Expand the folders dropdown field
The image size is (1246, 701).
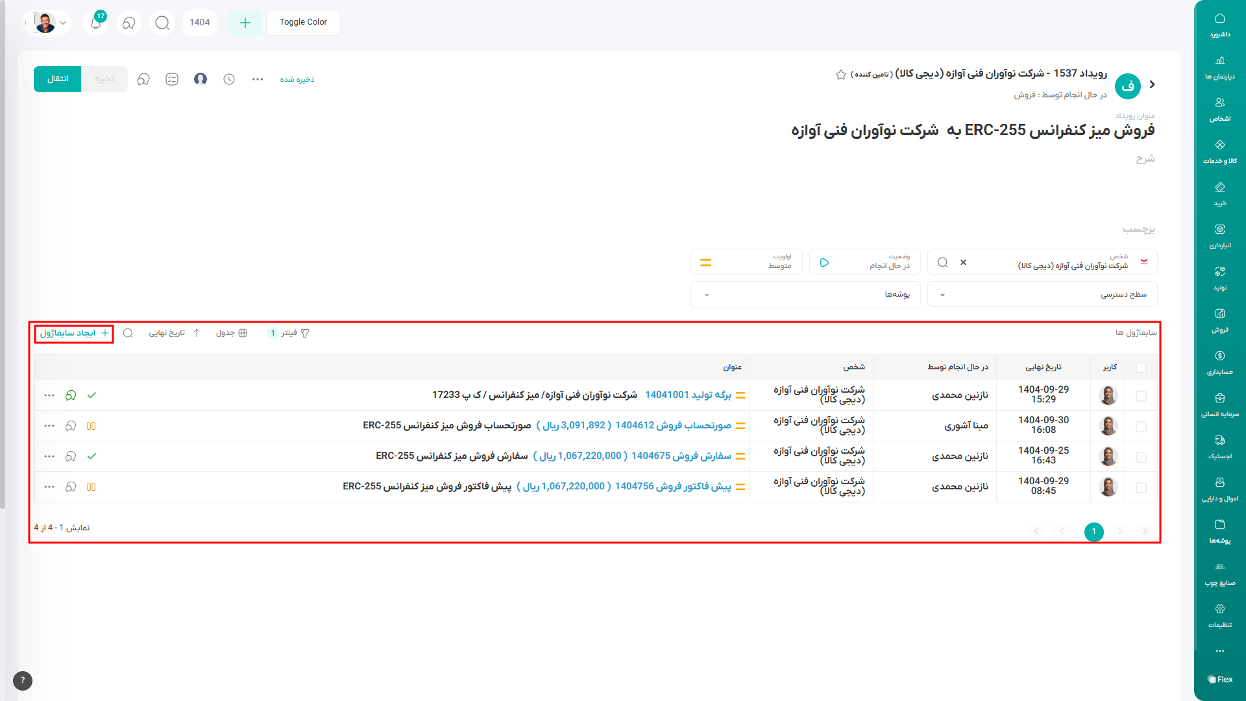[x=805, y=295]
